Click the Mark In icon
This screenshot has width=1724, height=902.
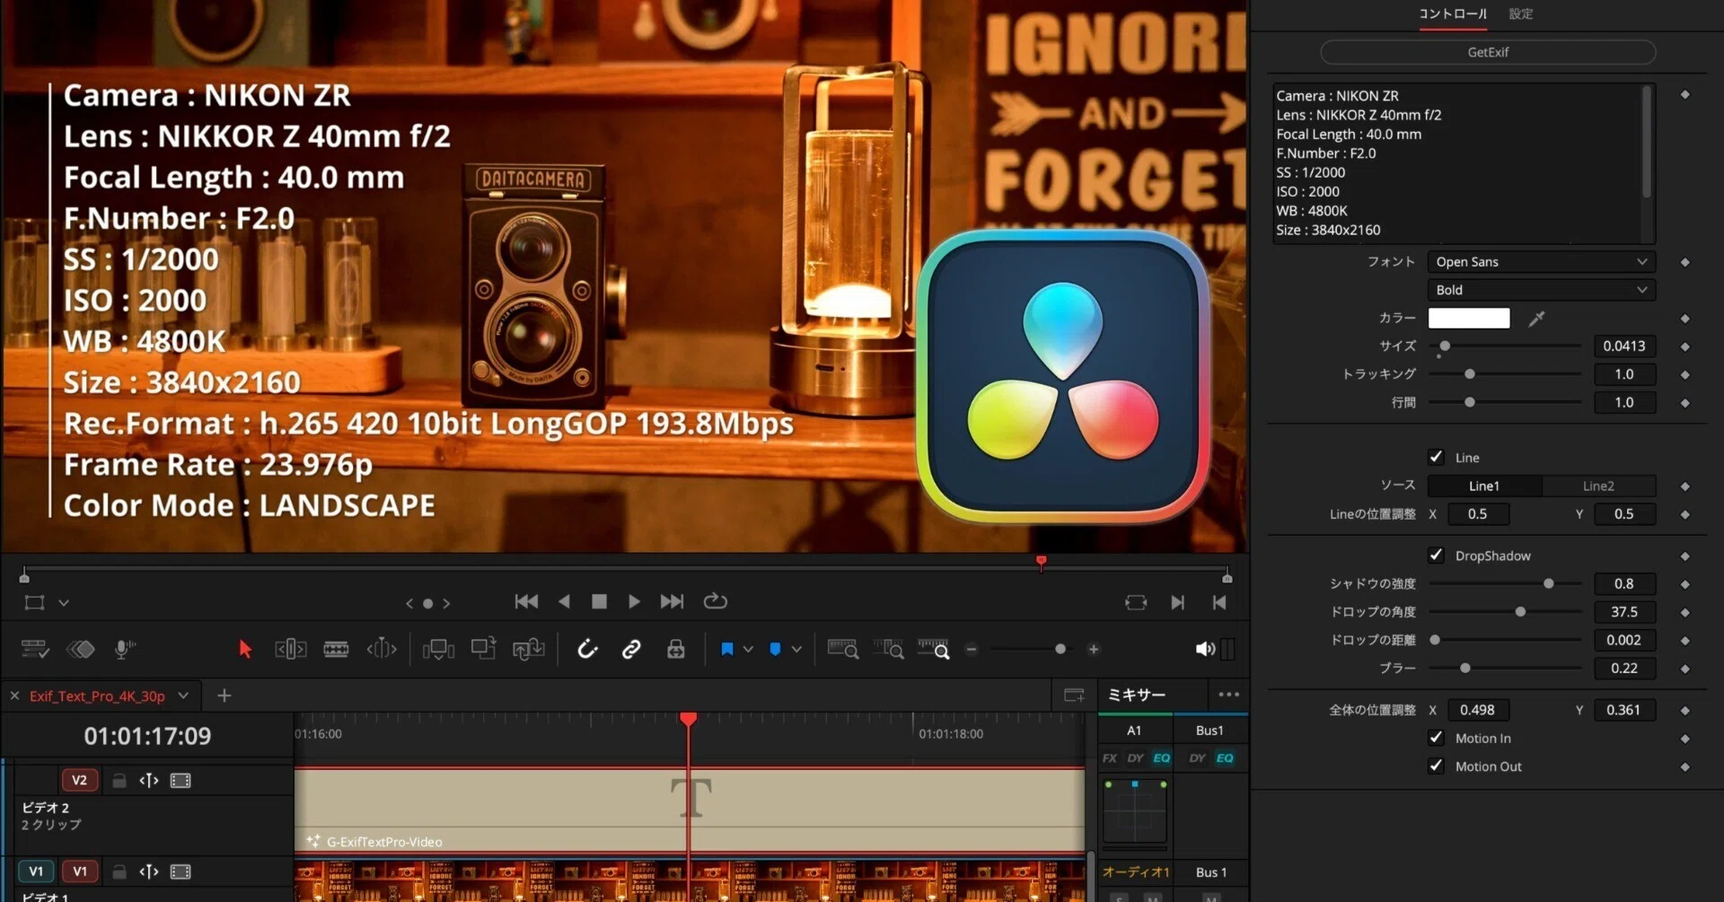click(x=1178, y=602)
